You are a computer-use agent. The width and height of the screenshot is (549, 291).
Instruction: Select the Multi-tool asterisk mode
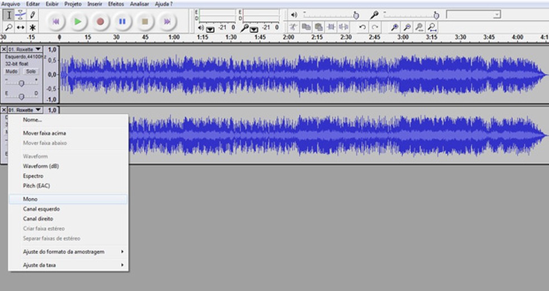click(32, 27)
